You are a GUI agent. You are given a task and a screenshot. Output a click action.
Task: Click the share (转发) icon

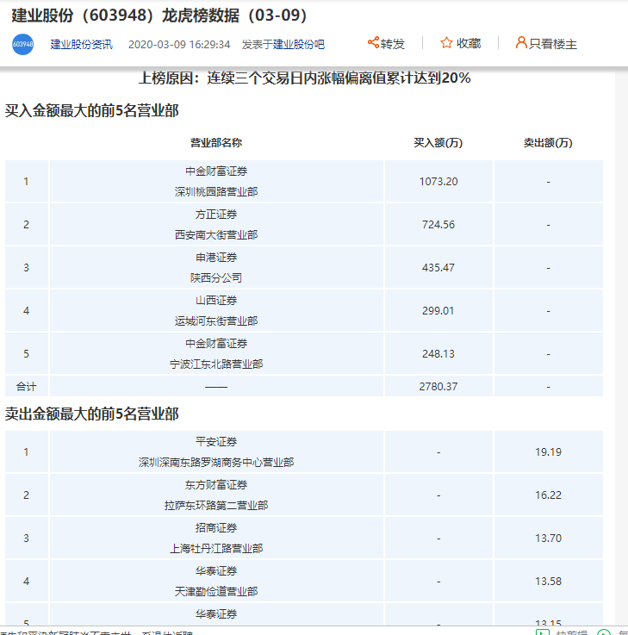373,42
